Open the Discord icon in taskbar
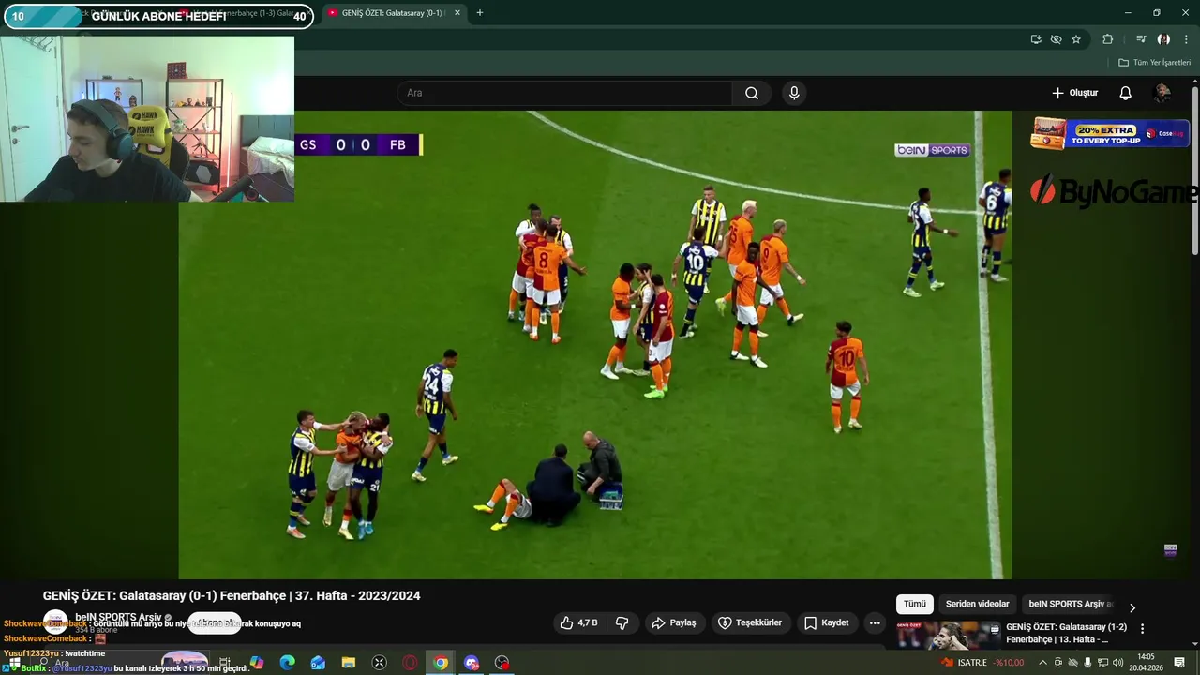 [x=472, y=663]
